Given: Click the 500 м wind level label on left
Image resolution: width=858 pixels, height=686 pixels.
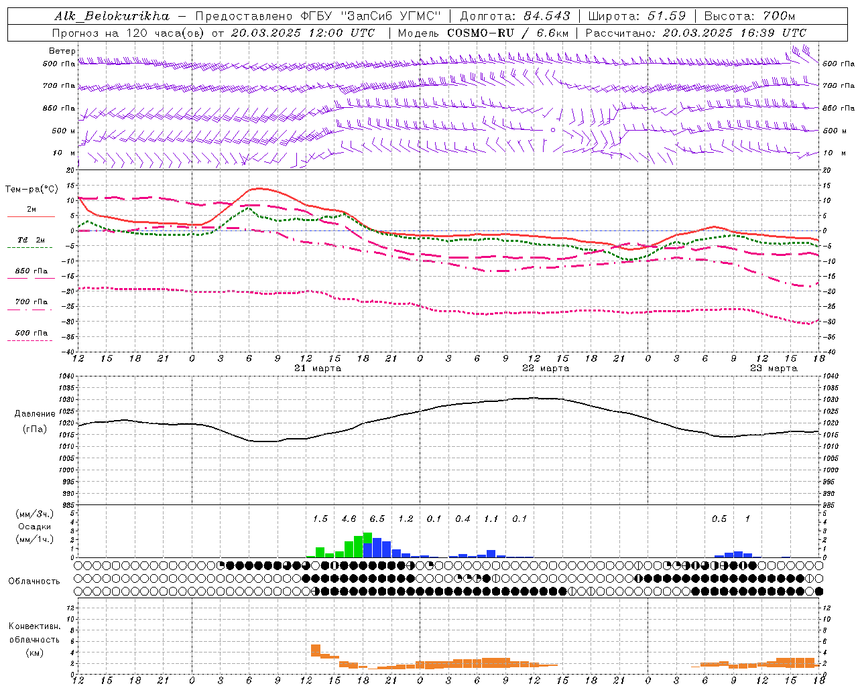Looking at the screenshot, I should (x=64, y=131).
